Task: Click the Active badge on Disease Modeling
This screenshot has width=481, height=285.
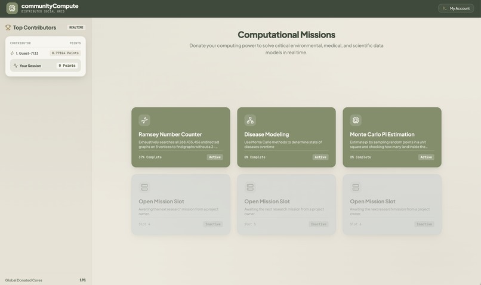Action: coord(320,157)
